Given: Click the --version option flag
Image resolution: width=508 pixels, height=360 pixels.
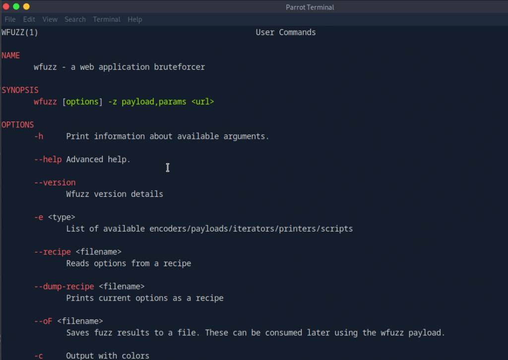Looking at the screenshot, I should tap(55, 182).
